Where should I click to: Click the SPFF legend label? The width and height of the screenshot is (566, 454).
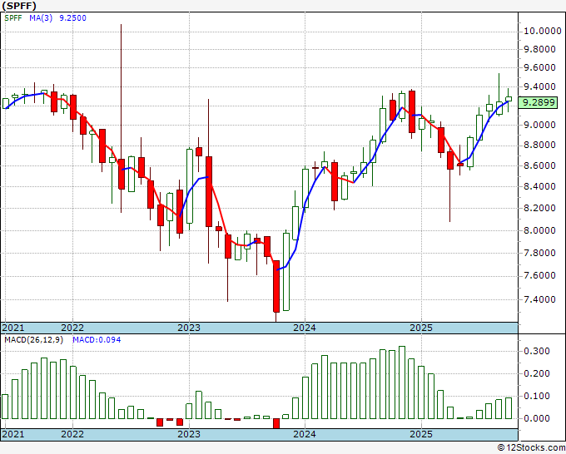pos(13,18)
